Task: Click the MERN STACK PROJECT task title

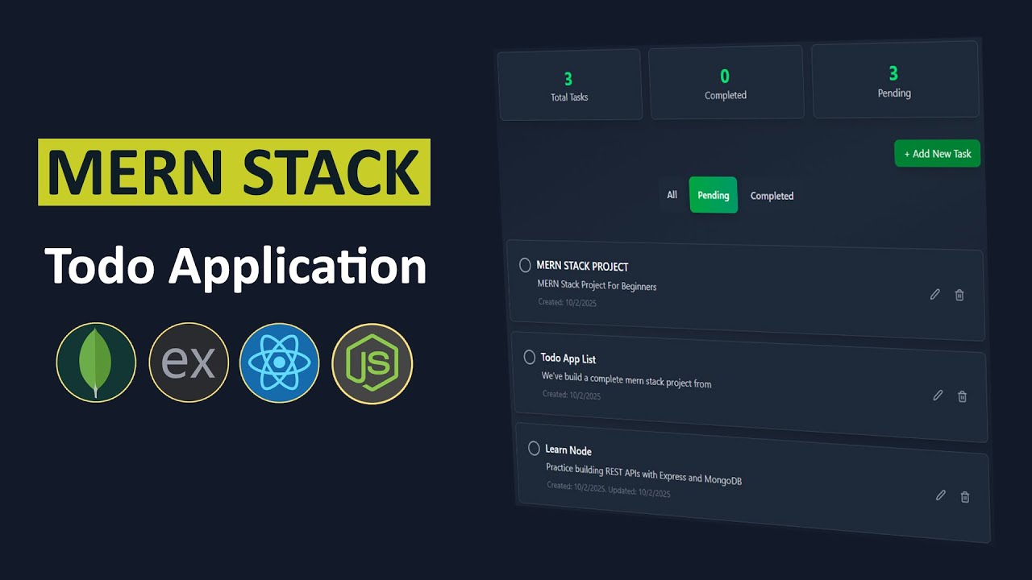Action: coord(582,266)
